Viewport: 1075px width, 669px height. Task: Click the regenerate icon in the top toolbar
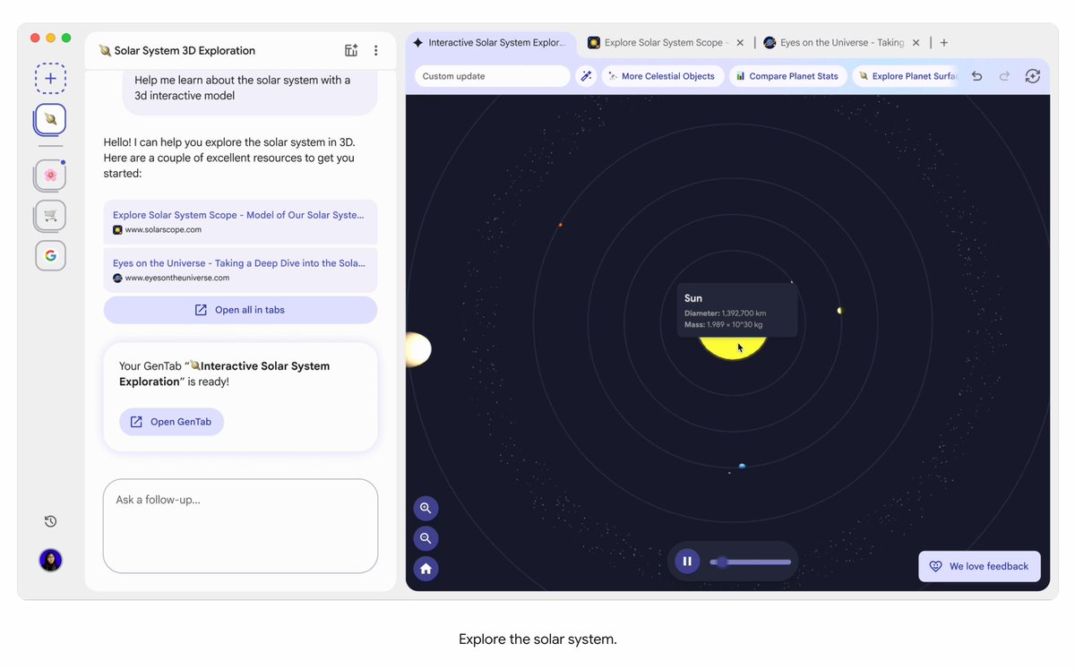click(1032, 77)
